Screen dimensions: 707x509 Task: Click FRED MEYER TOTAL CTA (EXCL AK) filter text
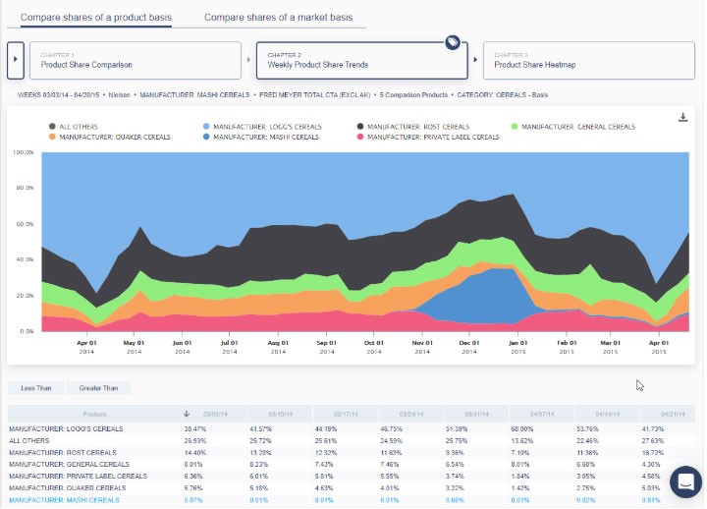(315, 95)
